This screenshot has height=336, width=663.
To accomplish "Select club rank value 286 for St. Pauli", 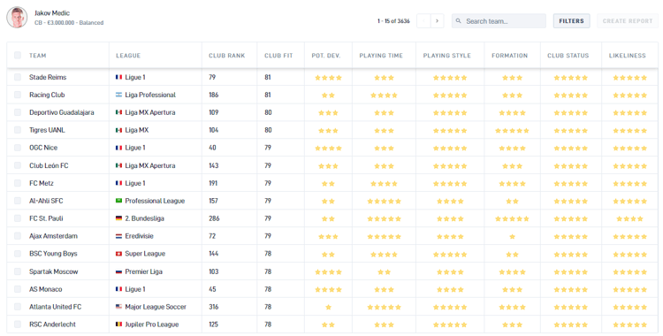I will pyautogui.click(x=214, y=218).
